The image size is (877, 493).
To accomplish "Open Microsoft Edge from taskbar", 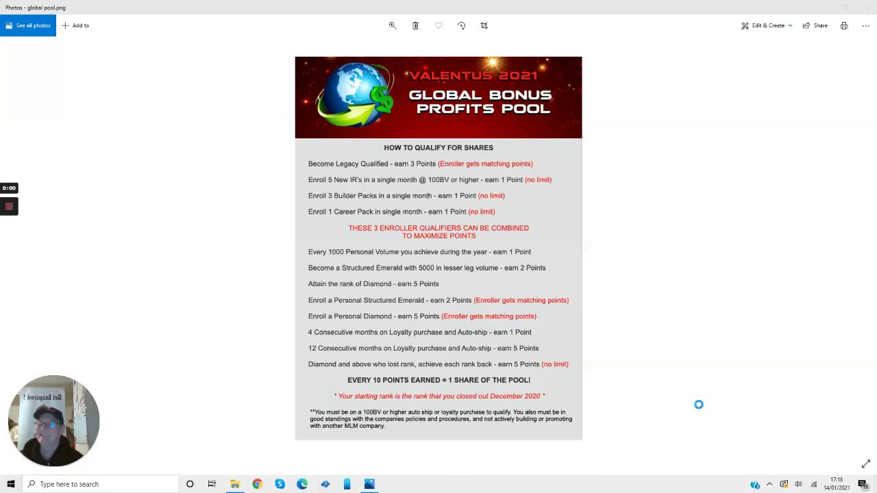I will [x=302, y=484].
